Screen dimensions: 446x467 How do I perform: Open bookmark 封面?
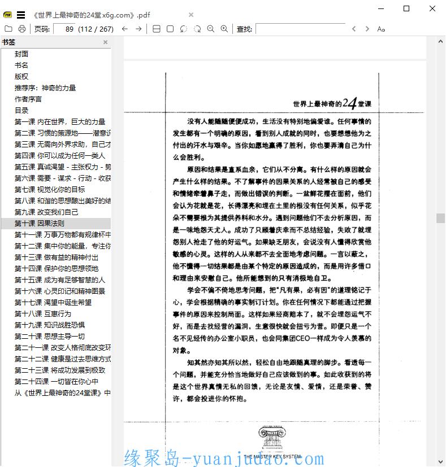click(x=21, y=54)
